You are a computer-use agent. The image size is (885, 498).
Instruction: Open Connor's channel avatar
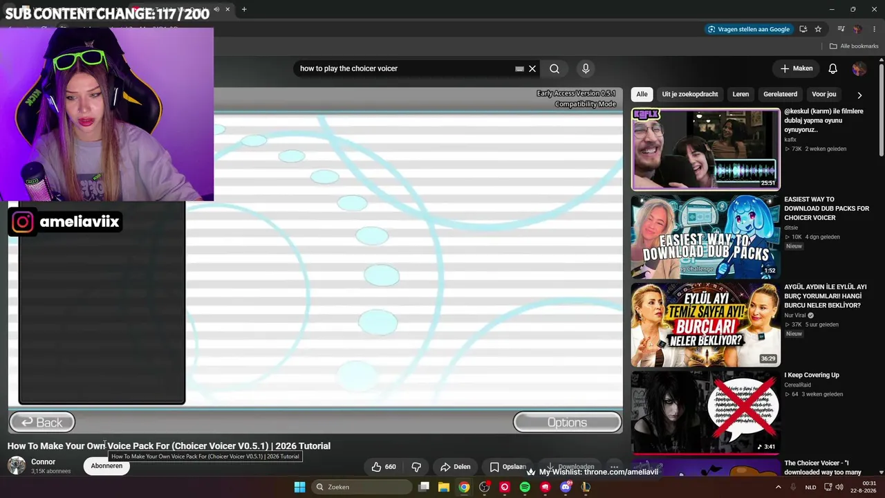(x=17, y=465)
